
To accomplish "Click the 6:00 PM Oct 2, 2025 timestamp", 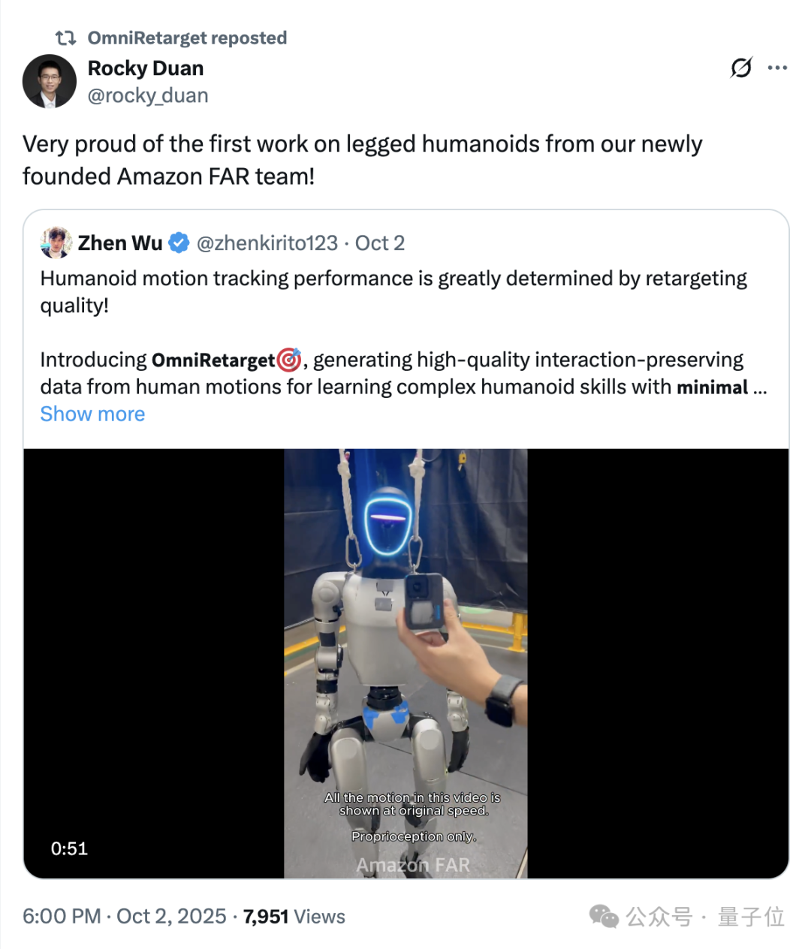I will (125, 917).
